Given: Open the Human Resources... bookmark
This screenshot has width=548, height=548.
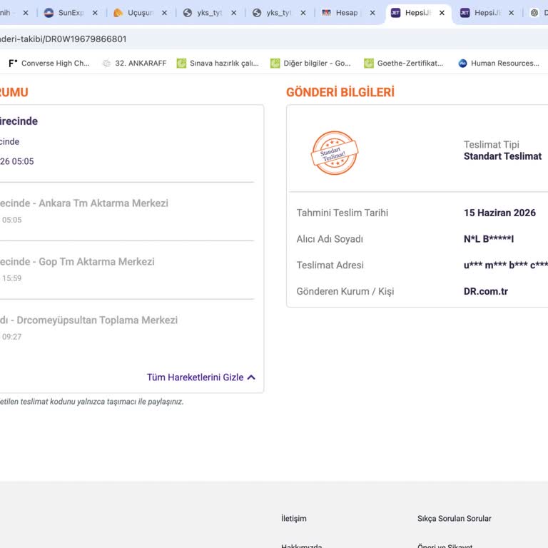Looking at the screenshot, I should (499, 64).
